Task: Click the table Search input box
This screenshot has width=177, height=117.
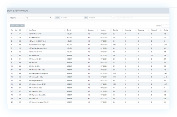Action: (165, 26)
